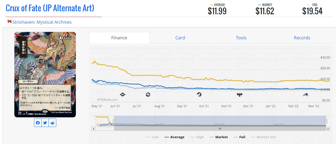Switch to the Card tab

coord(180,38)
